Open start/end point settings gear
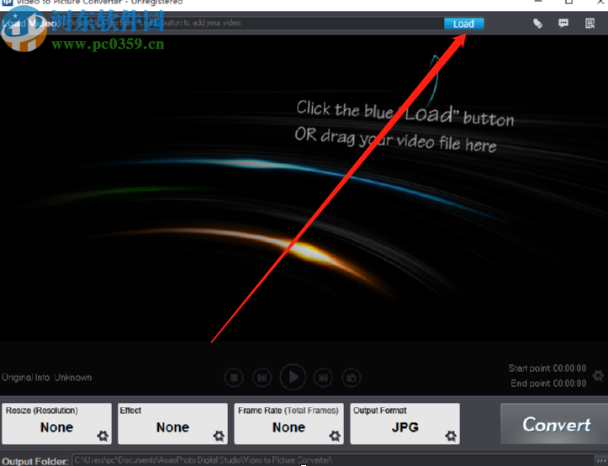 tap(598, 375)
